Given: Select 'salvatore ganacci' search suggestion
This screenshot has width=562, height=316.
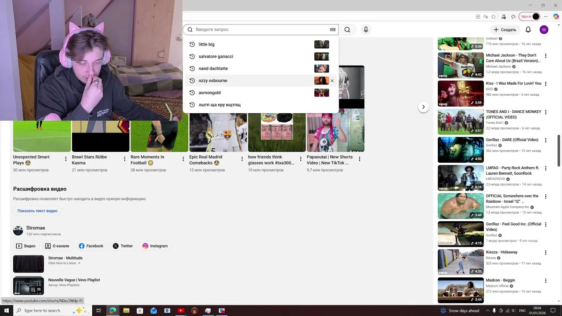Looking at the screenshot, I should click(261, 56).
